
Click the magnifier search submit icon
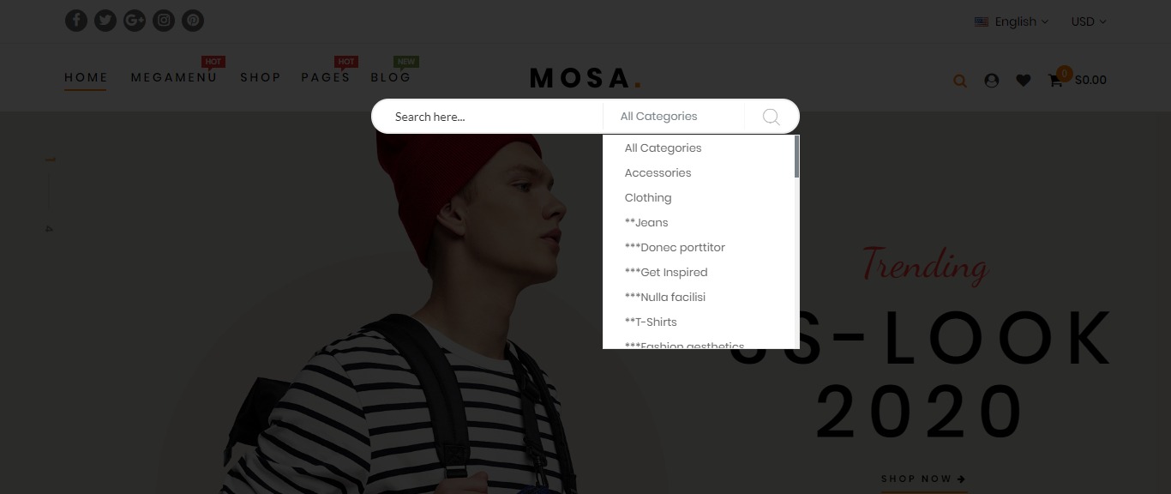(x=772, y=117)
